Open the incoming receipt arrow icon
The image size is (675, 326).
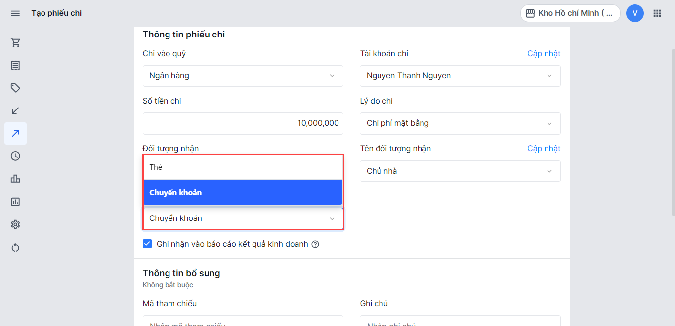click(15, 110)
